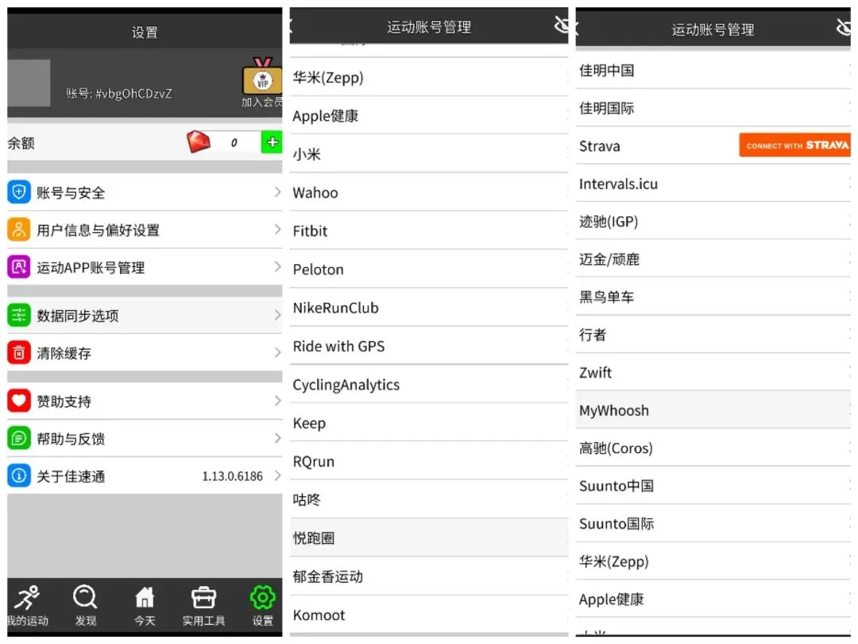The width and height of the screenshot is (858, 644).
Task: Open the 郁金香运动 row
Action: click(429, 576)
